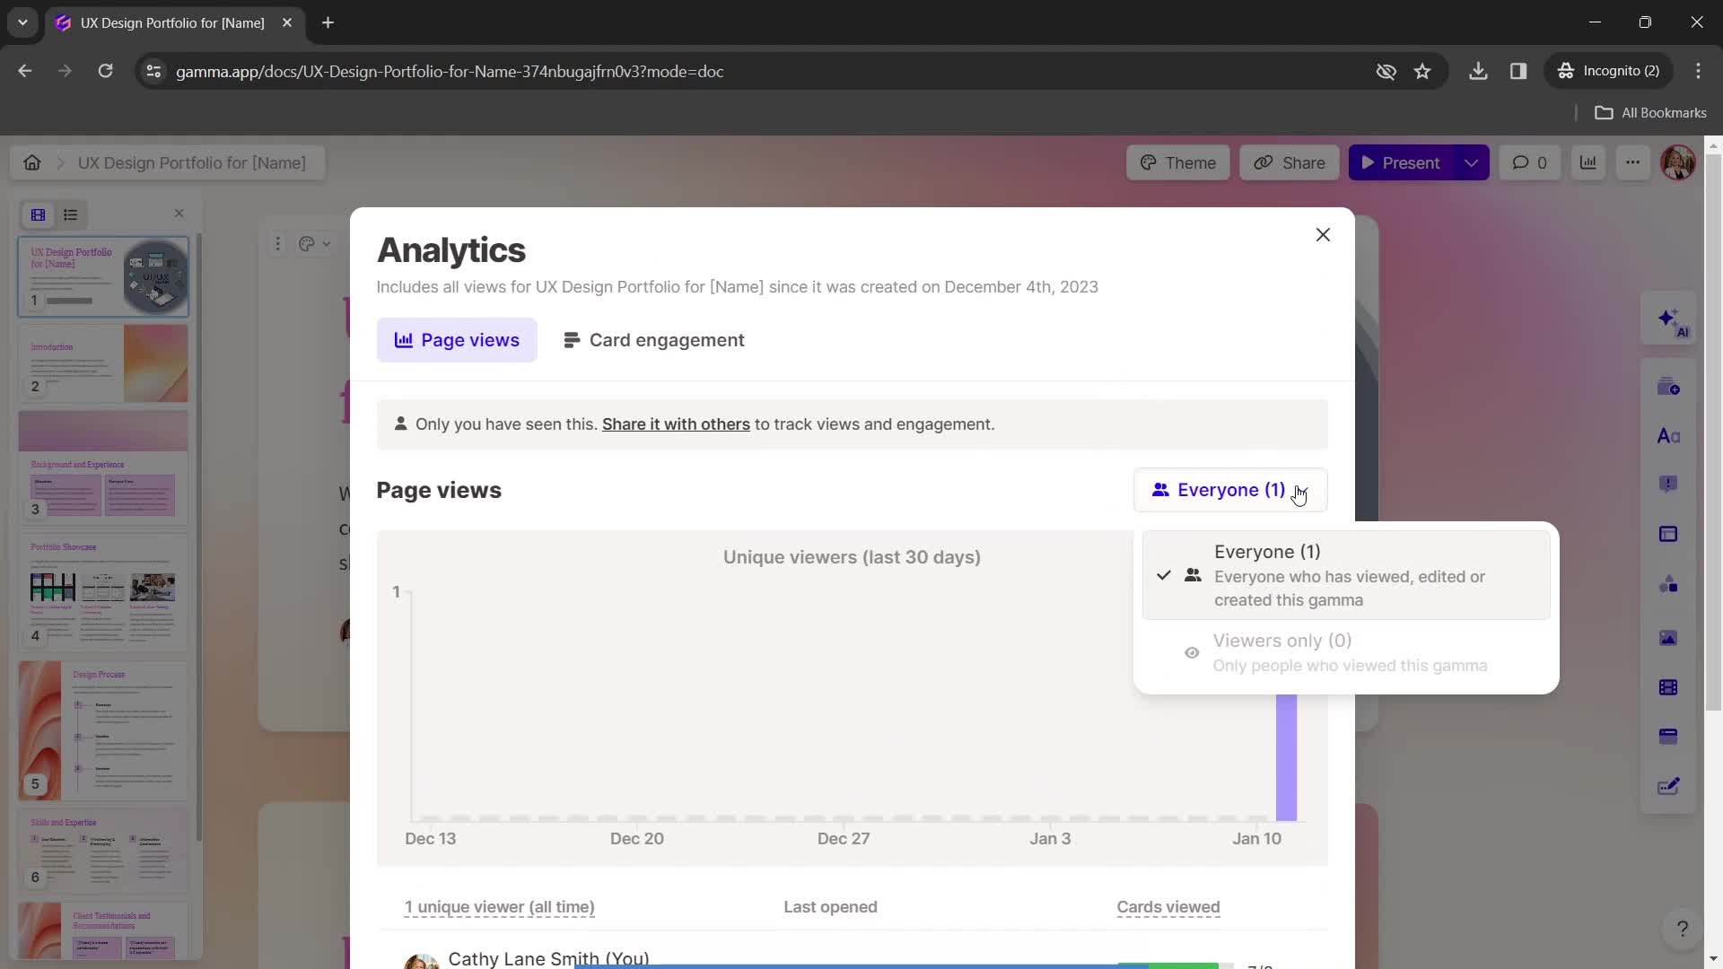
Task: Click the text style icon on right panel
Action: (1672, 437)
